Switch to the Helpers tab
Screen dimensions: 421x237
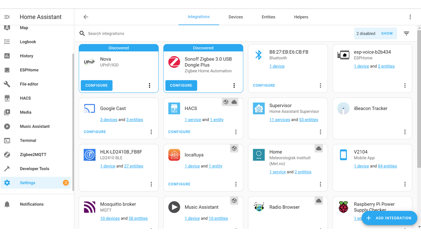pyautogui.click(x=301, y=17)
